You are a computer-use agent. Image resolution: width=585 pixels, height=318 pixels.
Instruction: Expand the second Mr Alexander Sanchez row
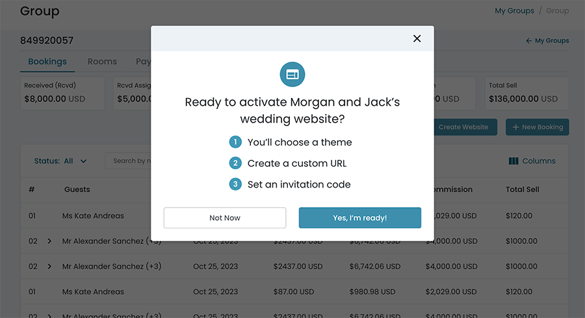(x=49, y=267)
